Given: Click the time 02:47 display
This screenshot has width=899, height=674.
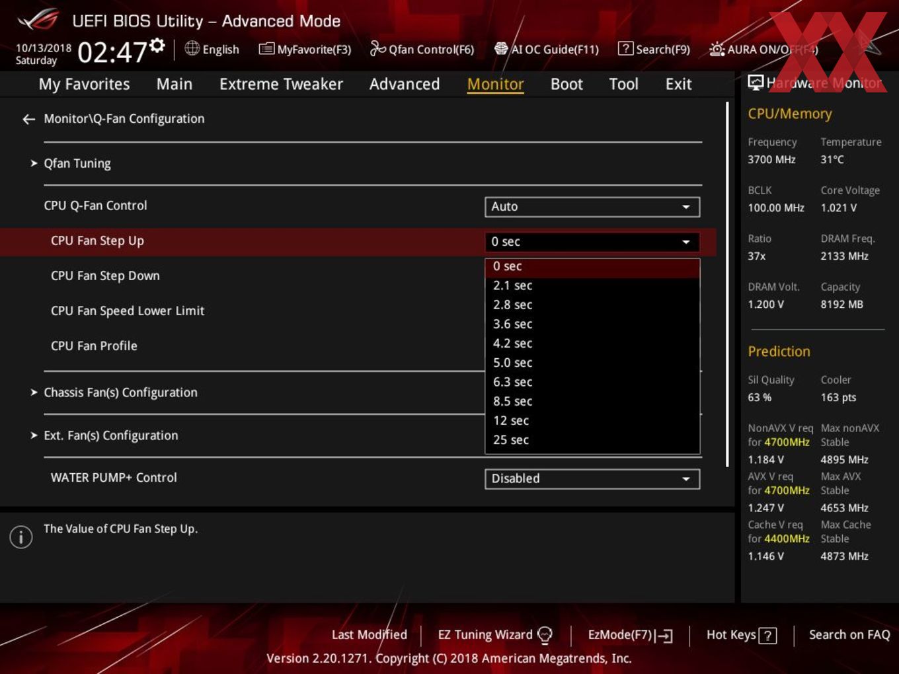Looking at the screenshot, I should 112,52.
